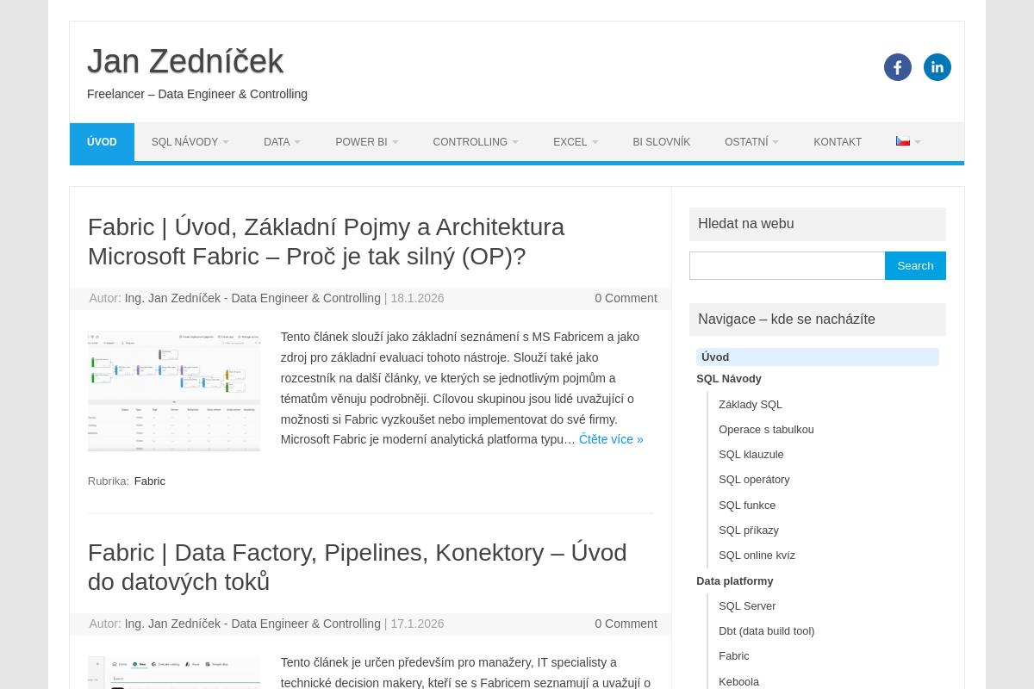The width and height of the screenshot is (1034, 689).
Task: Select Dbt (data build tool) sidebar item
Action: click(766, 630)
